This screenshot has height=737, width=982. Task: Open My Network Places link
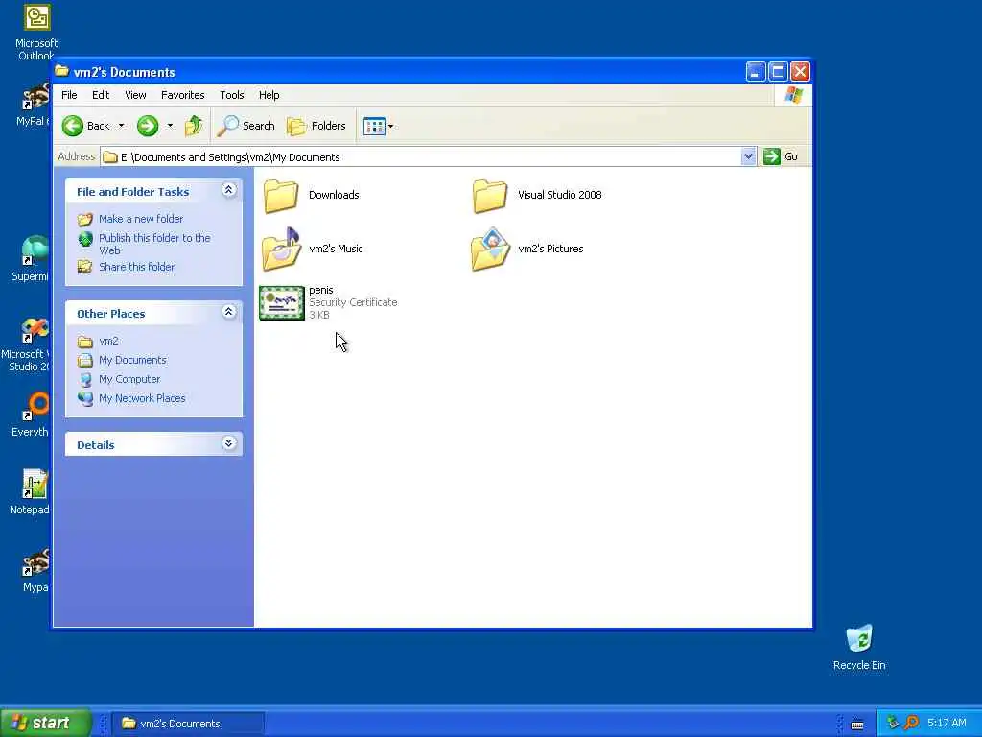tap(142, 398)
